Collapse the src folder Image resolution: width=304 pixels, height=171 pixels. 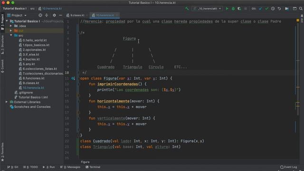point(11,35)
